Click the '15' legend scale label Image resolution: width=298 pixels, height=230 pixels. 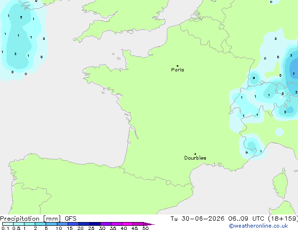coord(70,228)
